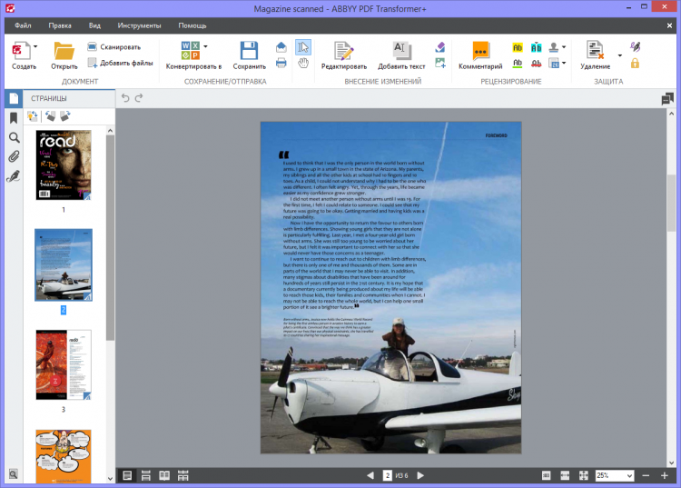Viewport: 681px width, 488px height.
Task: Click the Сохранить floppy disk icon
Action: click(x=250, y=50)
